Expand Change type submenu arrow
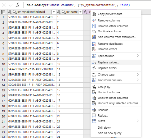The image size is (151, 138). 138,75
